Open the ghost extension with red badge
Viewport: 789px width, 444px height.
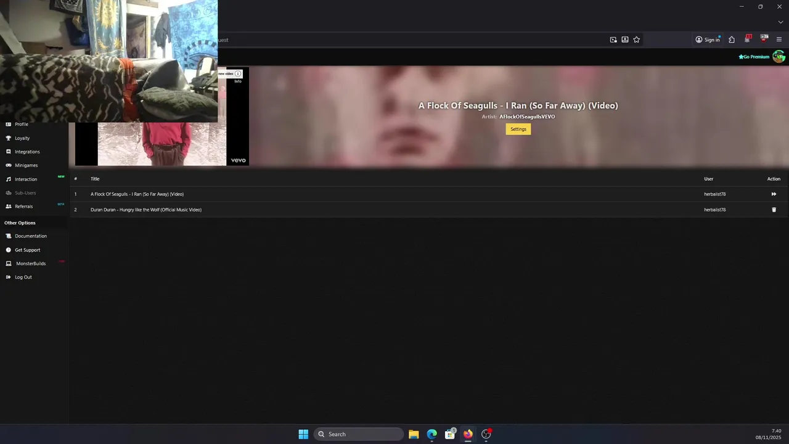point(748,39)
